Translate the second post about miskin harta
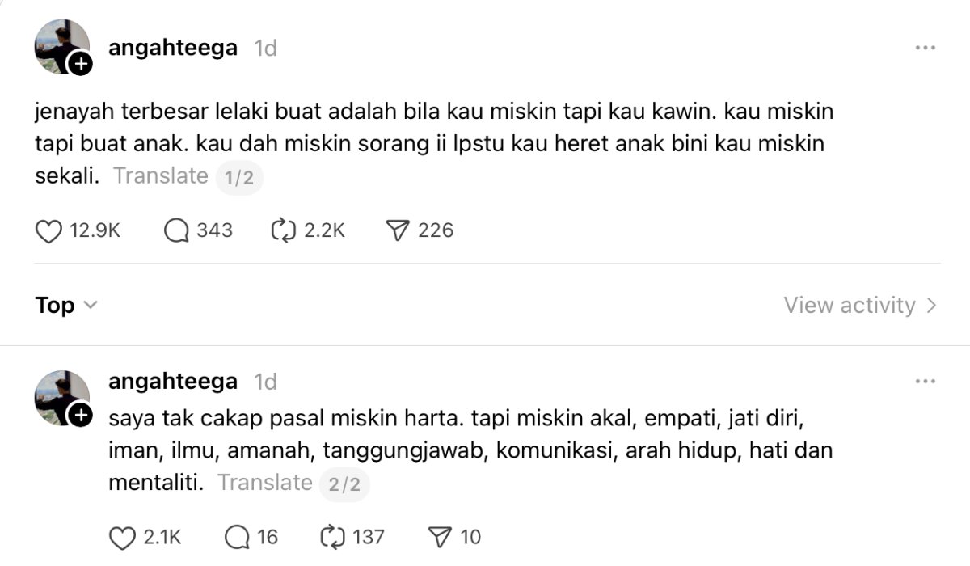The image size is (970, 566). [x=265, y=483]
